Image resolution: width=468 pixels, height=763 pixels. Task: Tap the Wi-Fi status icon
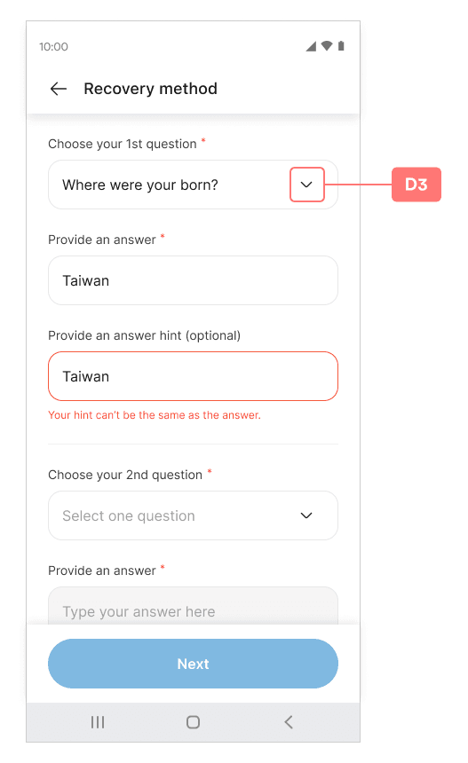327,46
